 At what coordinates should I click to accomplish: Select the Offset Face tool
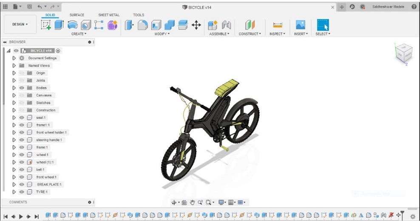click(183, 25)
